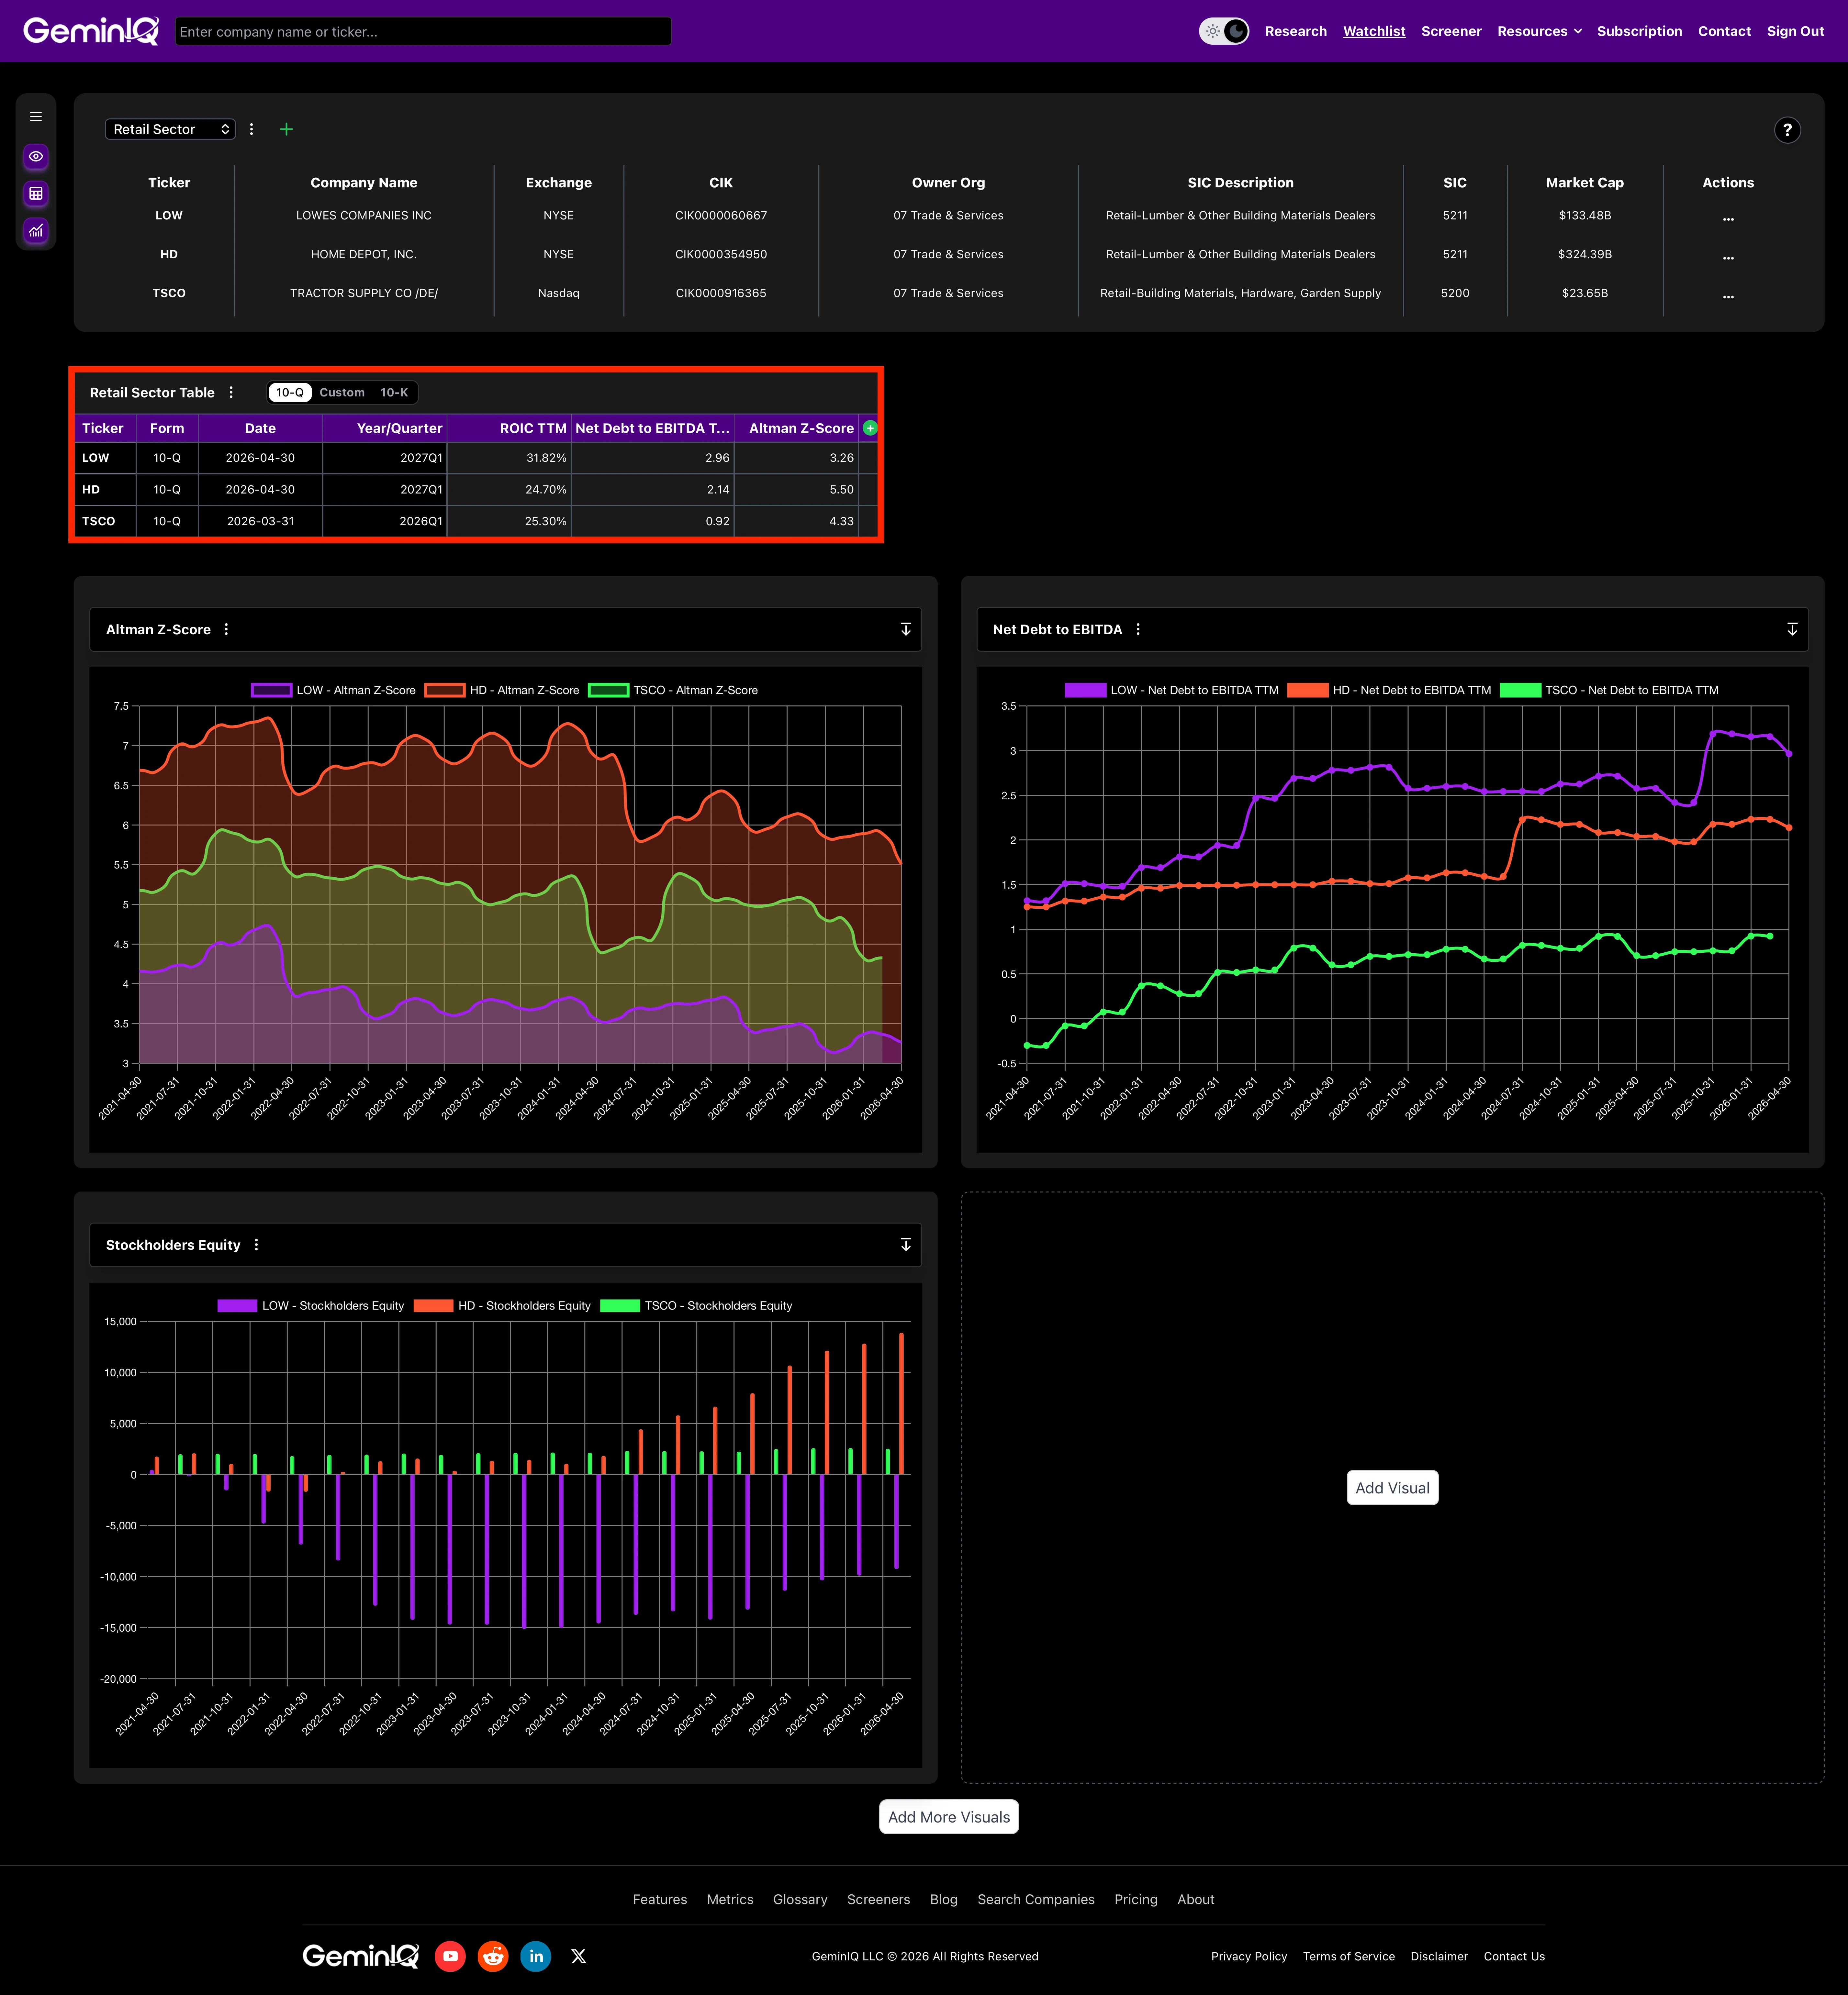Open GeminIQ LinkedIn page icon

pos(536,1956)
